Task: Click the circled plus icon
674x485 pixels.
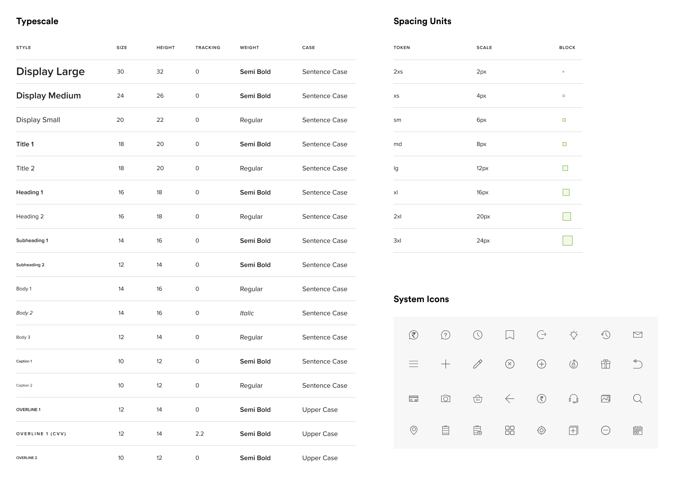Action: pos(542,364)
